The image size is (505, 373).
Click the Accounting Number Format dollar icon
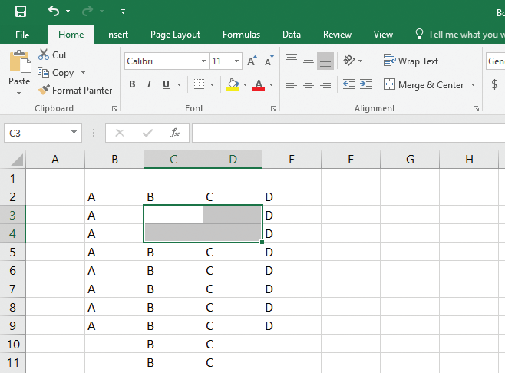click(x=494, y=84)
